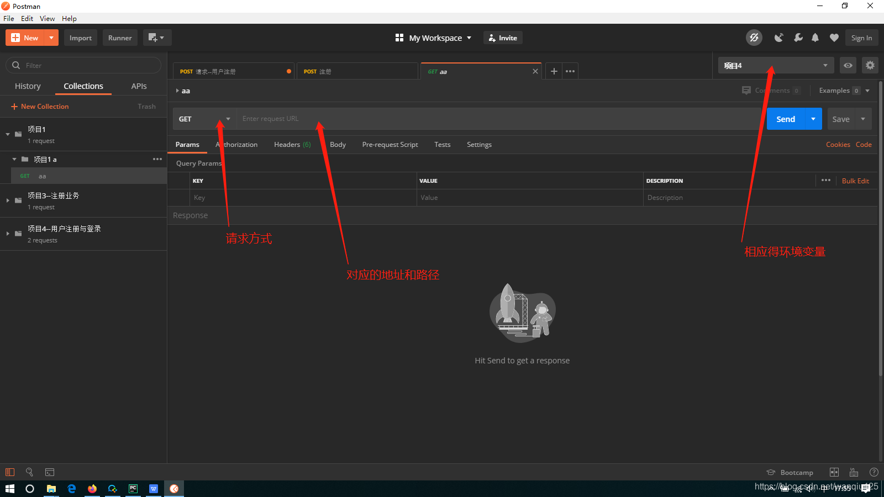Click the heart icon in the header

[x=834, y=38]
